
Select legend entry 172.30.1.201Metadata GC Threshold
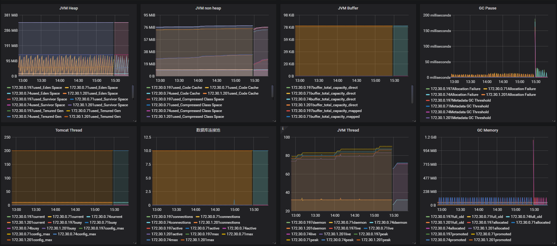point(461,118)
